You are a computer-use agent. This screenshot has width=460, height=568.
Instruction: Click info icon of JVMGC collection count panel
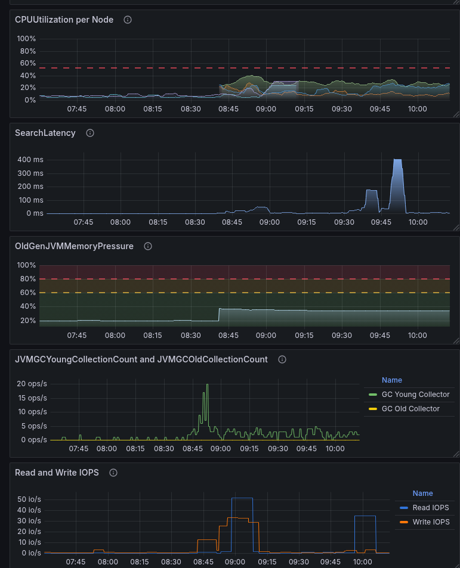[x=282, y=359]
